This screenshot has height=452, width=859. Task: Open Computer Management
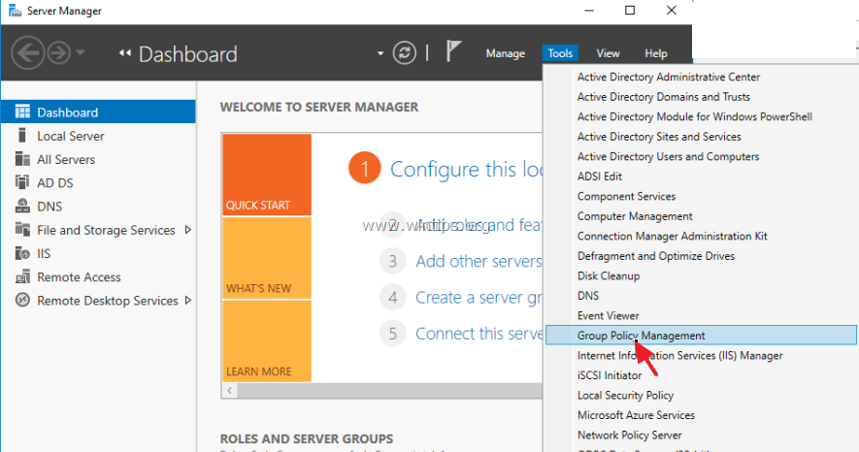[x=635, y=216]
